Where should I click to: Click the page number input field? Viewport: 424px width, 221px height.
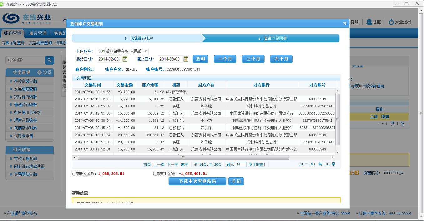[x=241, y=165]
